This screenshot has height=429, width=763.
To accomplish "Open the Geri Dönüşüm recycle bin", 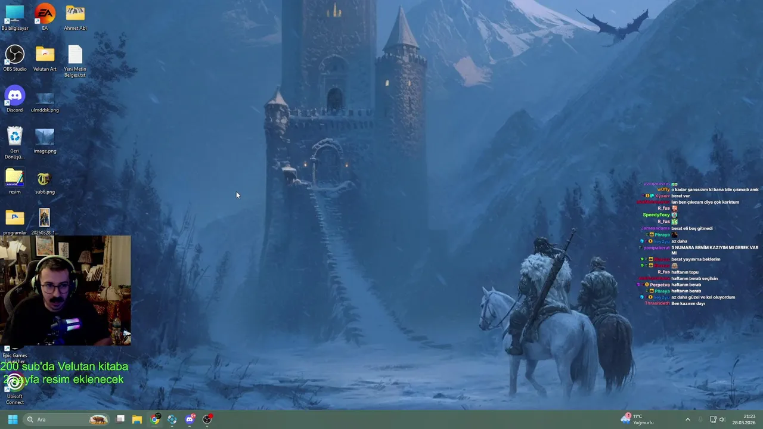I will coord(14,143).
